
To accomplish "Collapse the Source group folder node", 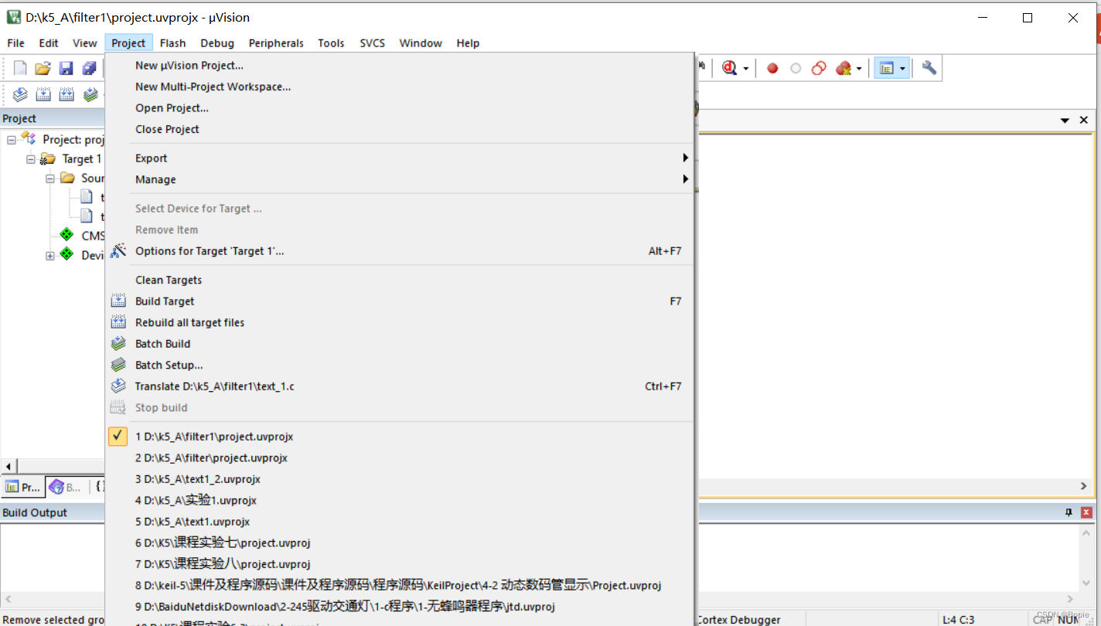I will pos(50,179).
